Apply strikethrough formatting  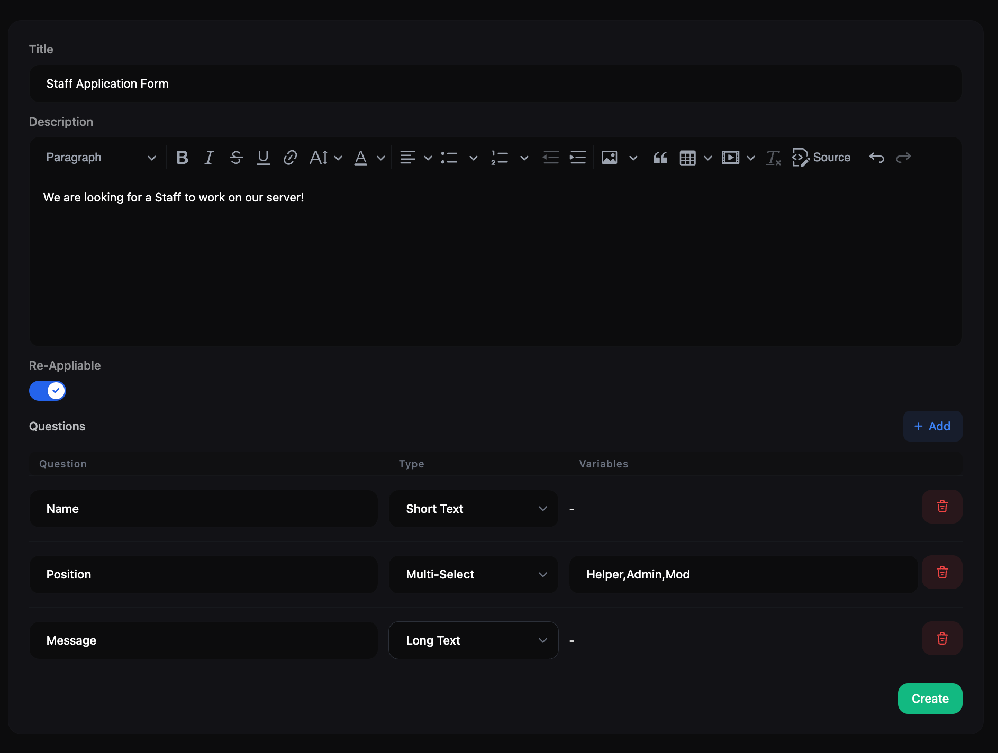click(x=236, y=158)
